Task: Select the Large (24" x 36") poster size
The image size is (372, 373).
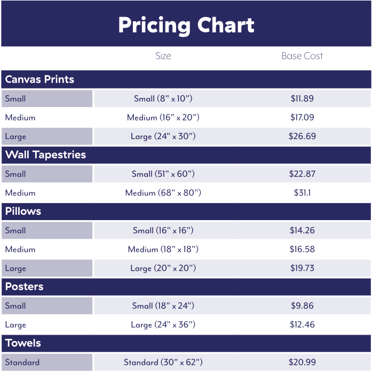Action: coord(163,325)
